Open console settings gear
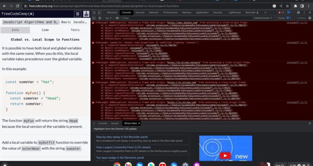The width and height of the screenshot is (313, 166). click(310, 18)
